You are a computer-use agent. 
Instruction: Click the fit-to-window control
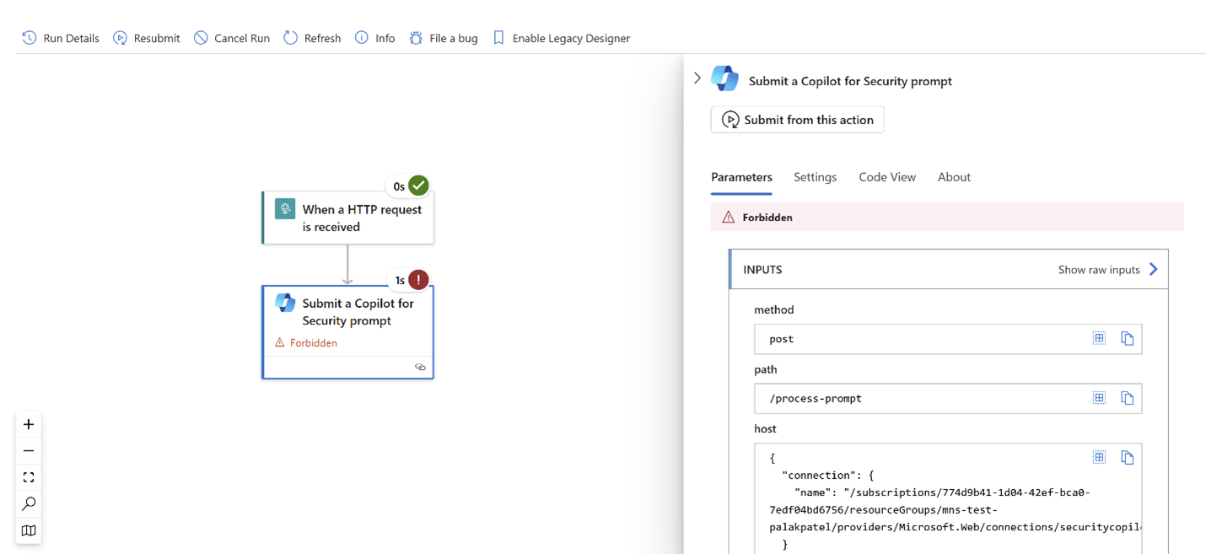[x=28, y=476]
